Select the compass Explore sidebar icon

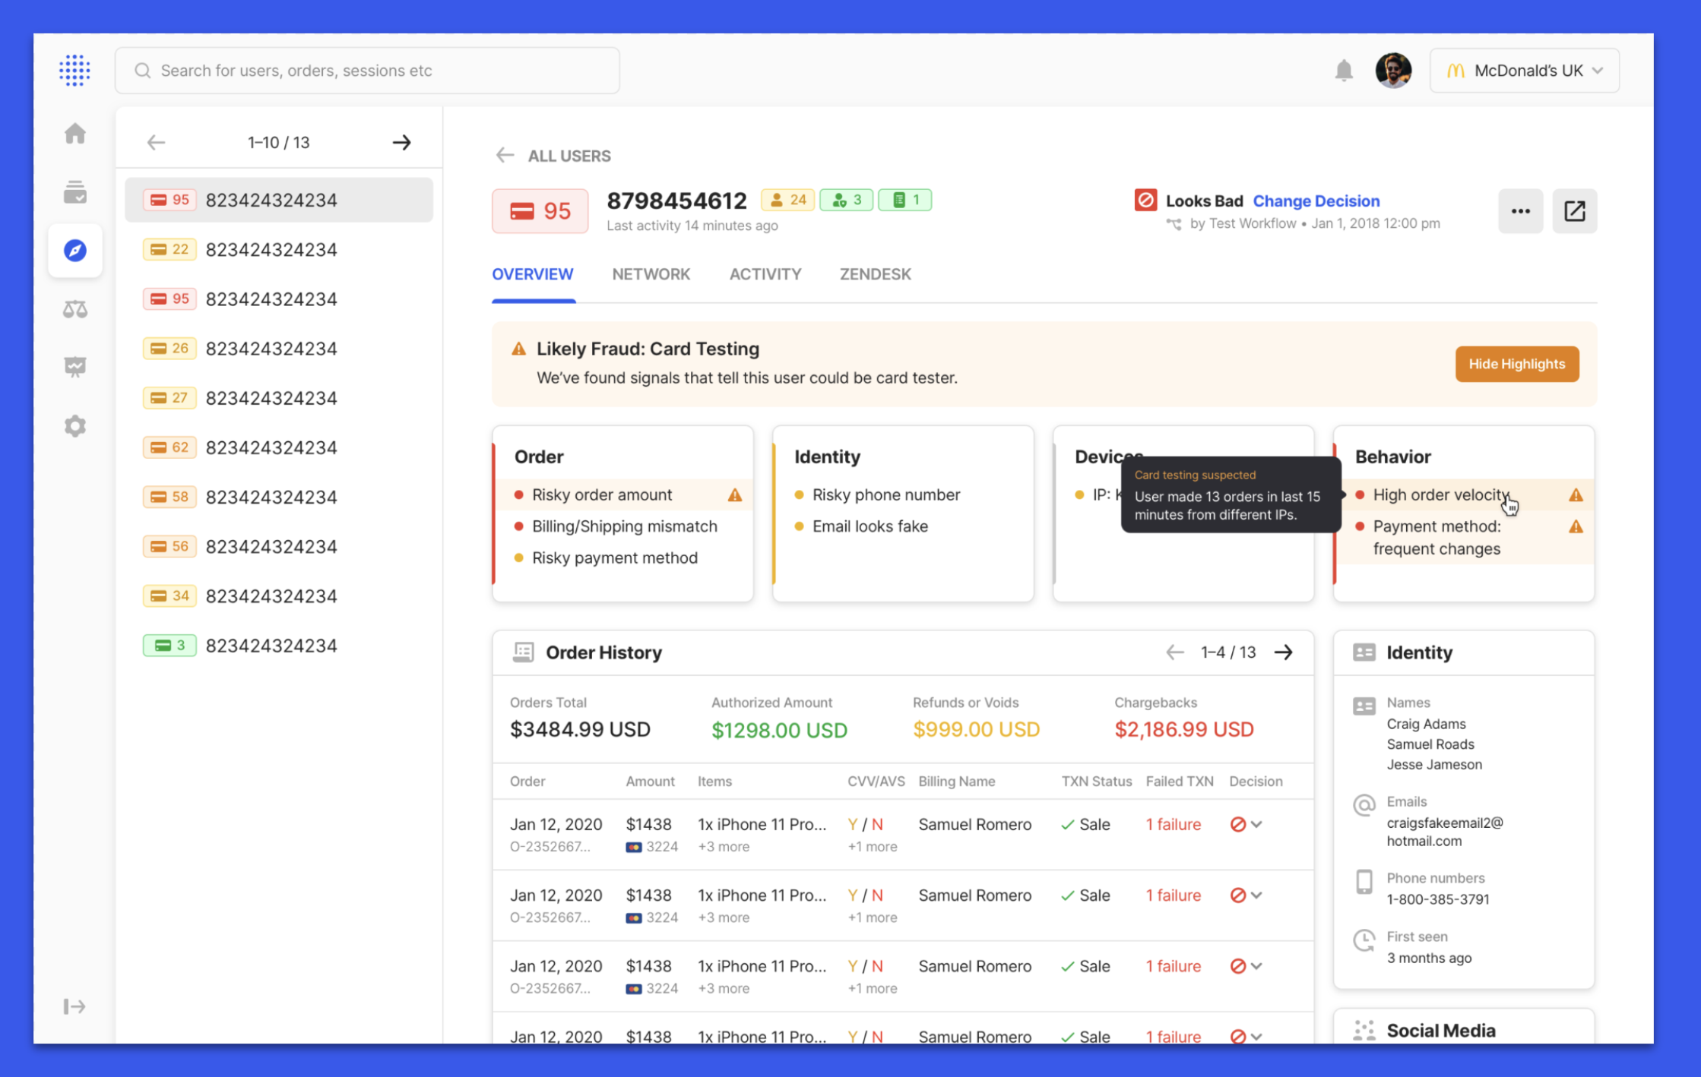[75, 251]
